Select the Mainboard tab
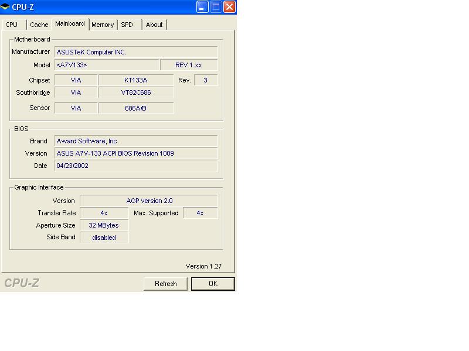Viewport: 469px width, 351px height. (x=70, y=24)
